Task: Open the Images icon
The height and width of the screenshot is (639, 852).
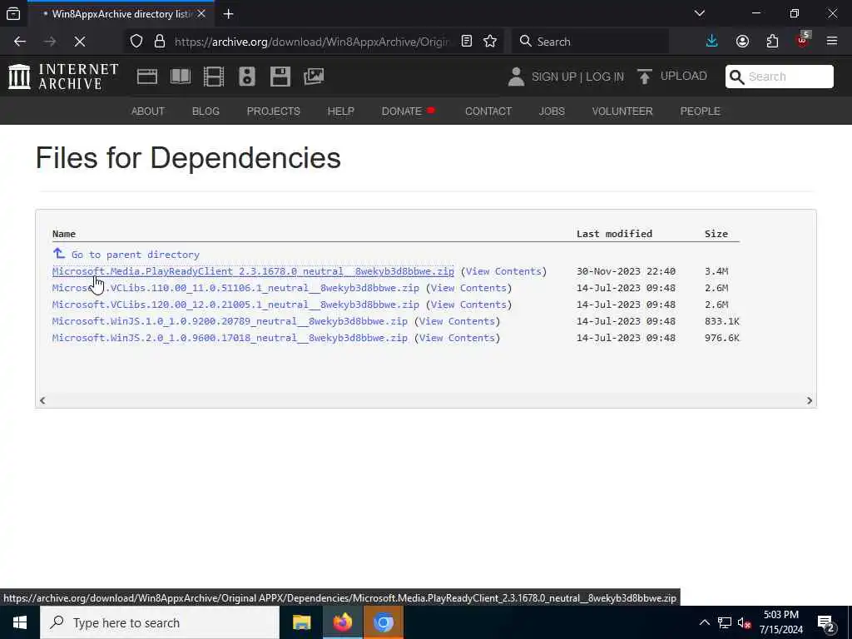Action: click(x=314, y=77)
